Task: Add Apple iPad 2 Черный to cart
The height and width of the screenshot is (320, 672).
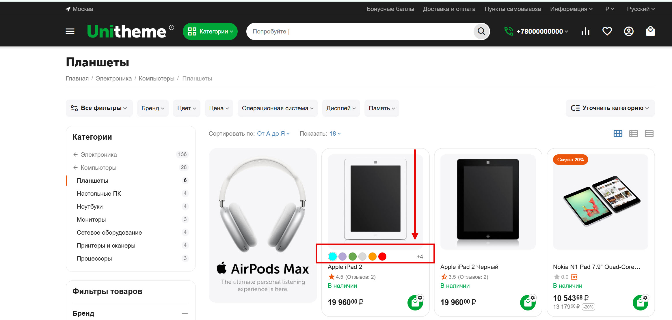Action: point(527,303)
